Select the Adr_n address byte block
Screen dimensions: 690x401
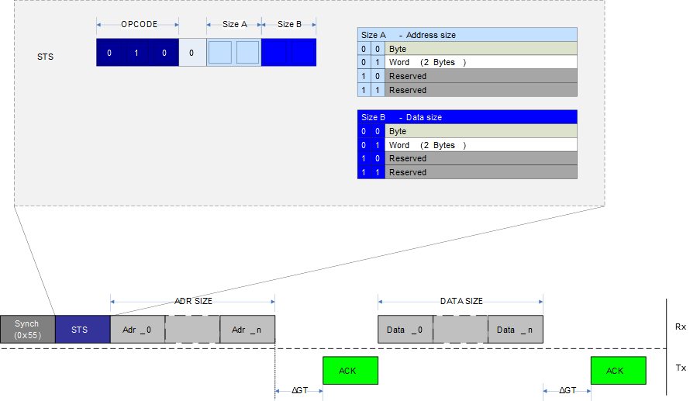tap(247, 329)
